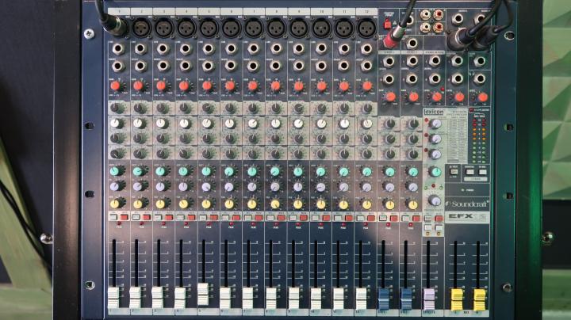Mute channel 1 with its red button
571x320 pixels.
point(124,218)
